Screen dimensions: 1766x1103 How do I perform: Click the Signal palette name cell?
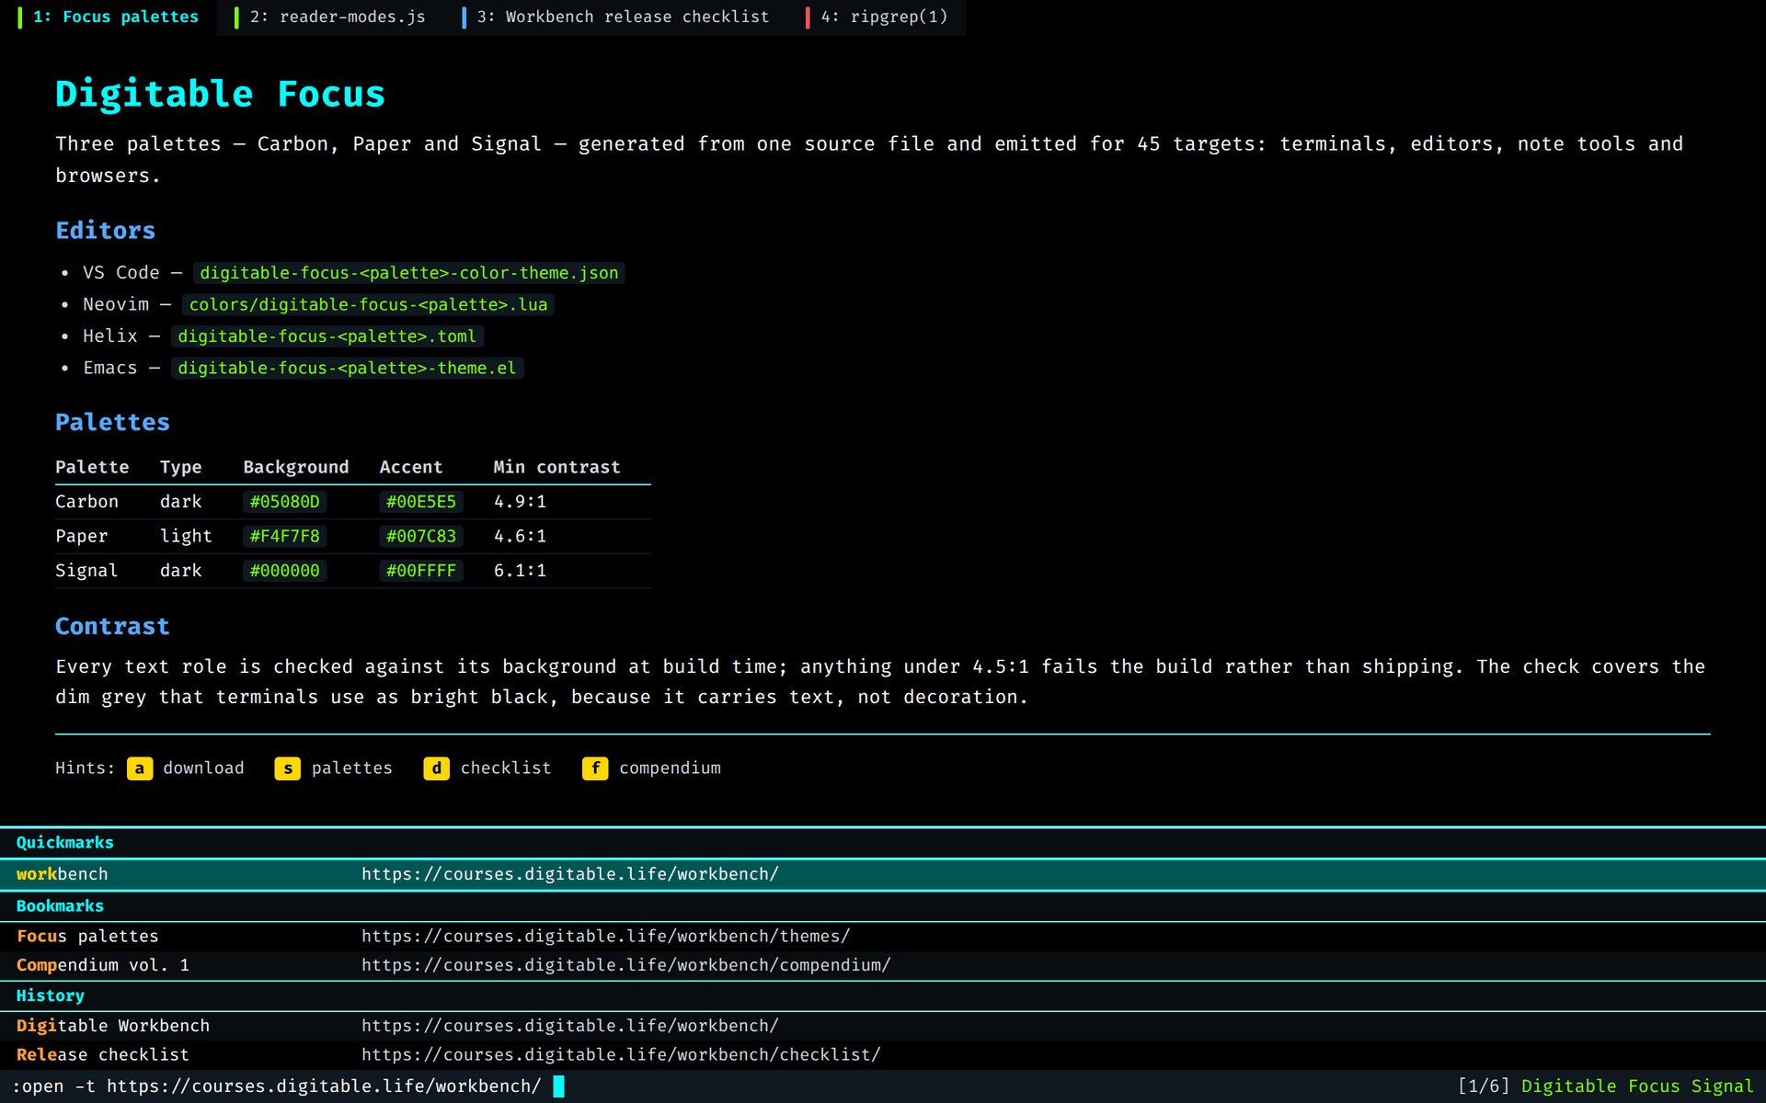tap(86, 571)
